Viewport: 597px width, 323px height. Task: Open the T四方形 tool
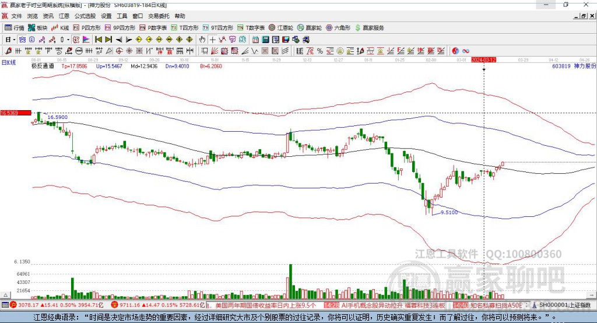coord(185,28)
